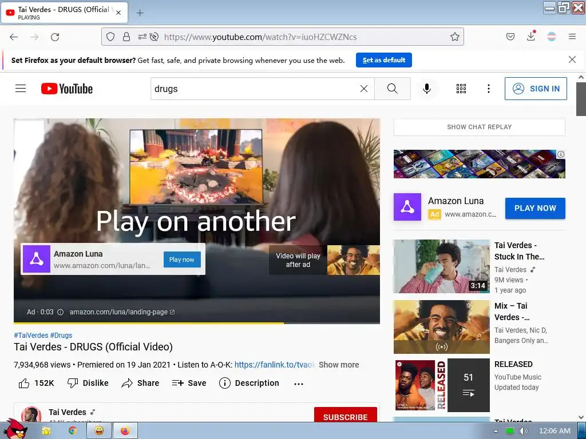Click the browser back arrow

coord(14,37)
